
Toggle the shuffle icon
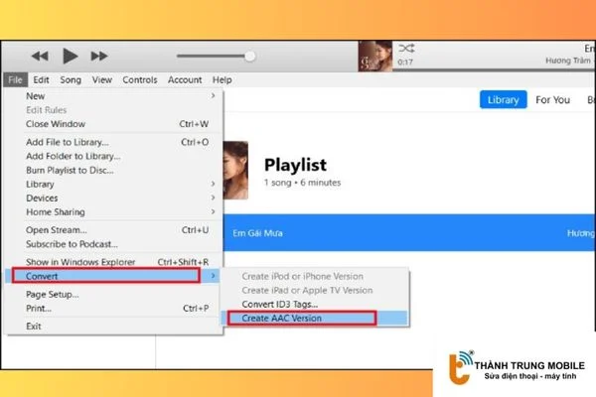coord(406,49)
